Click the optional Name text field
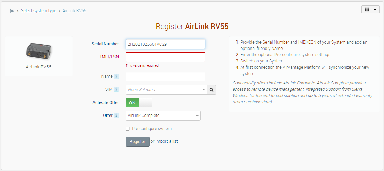The image size is (384, 171). (x=165, y=76)
